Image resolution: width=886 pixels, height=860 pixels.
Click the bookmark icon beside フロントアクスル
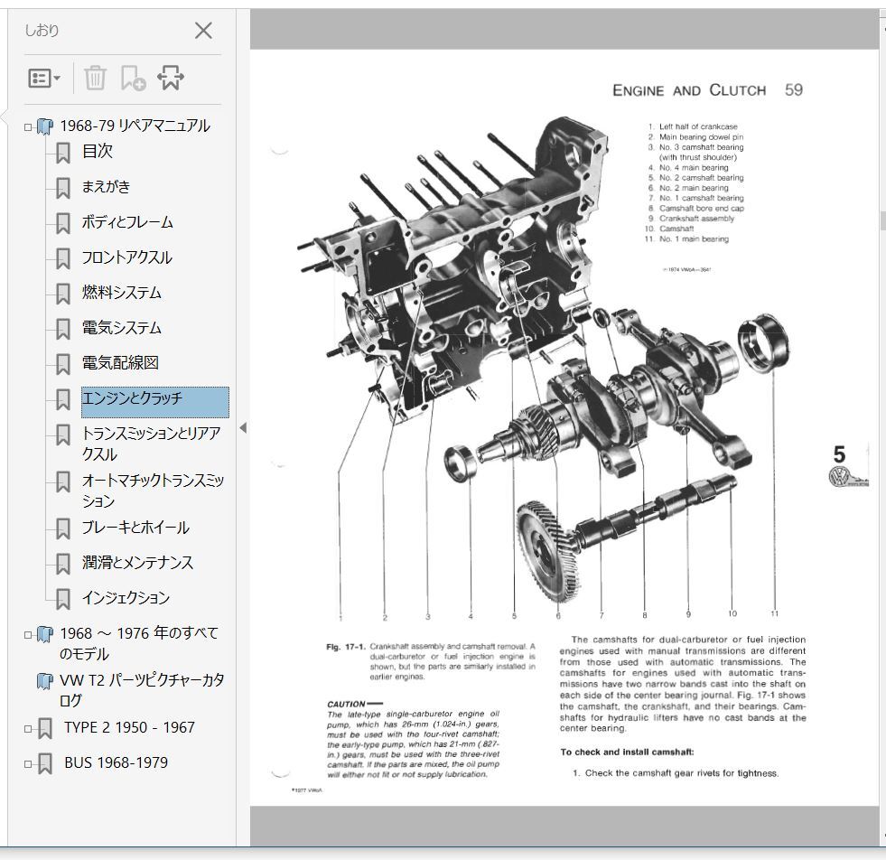click(62, 259)
